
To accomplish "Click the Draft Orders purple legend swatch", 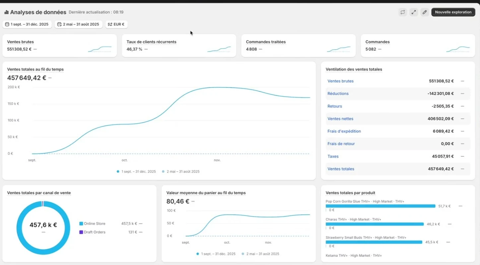I will [x=81, y=232].
